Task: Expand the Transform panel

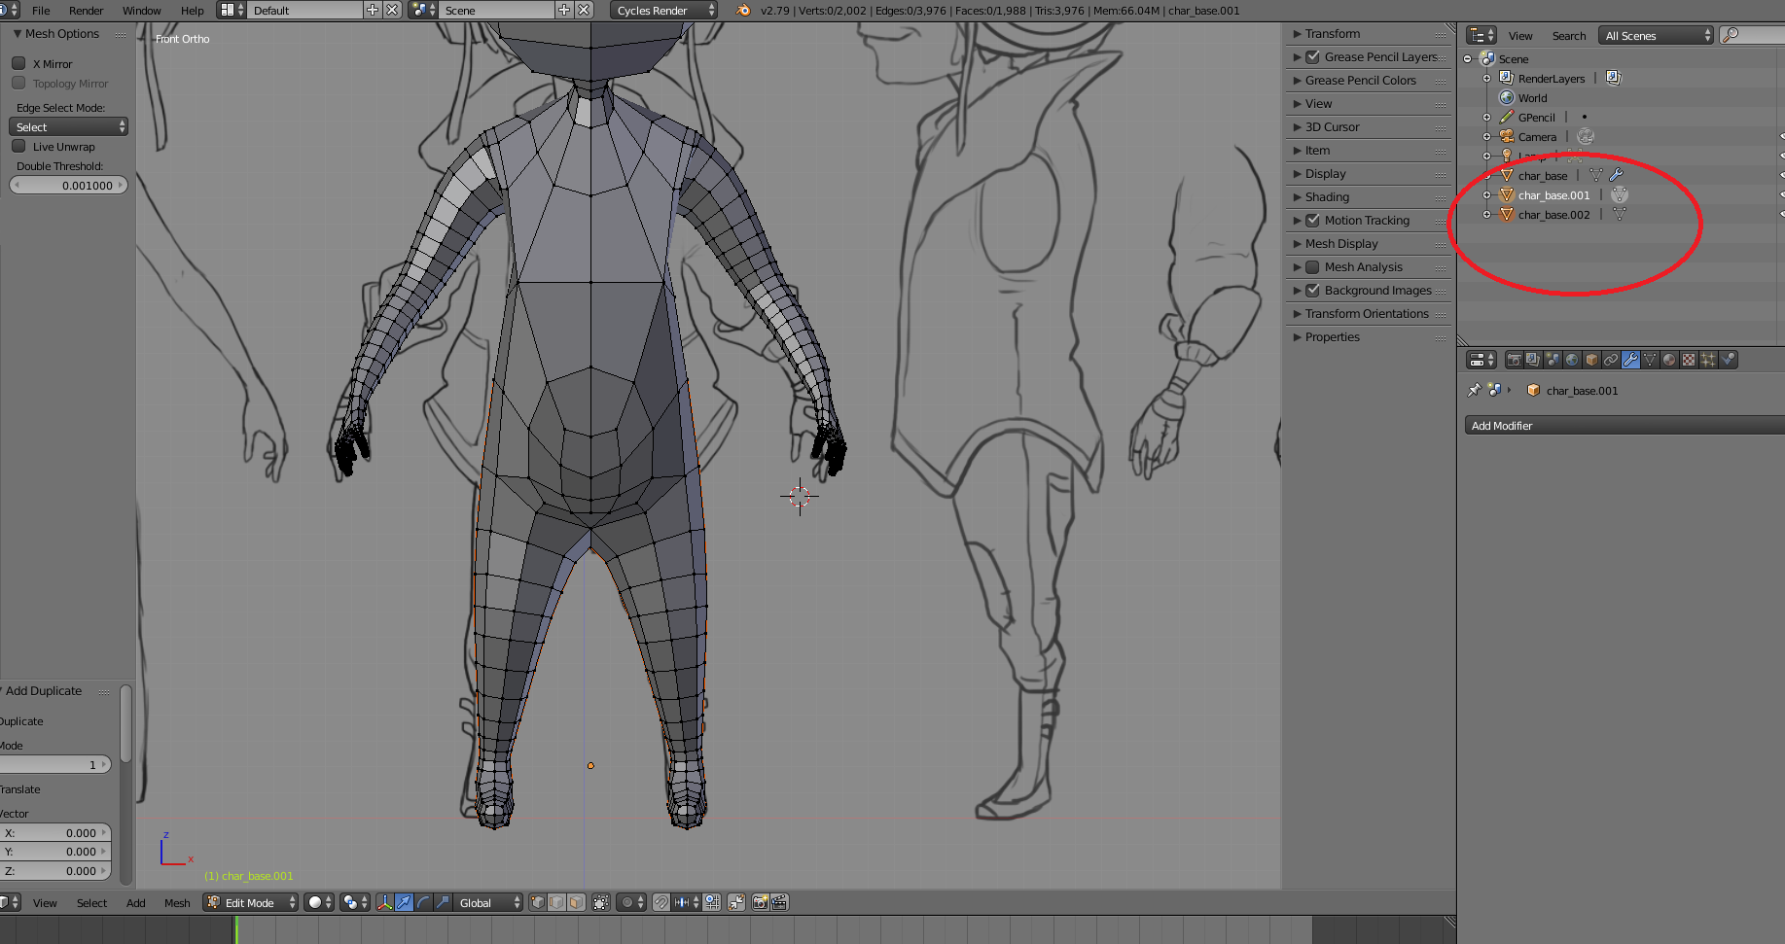Action: pyautogui.click(x=1332, y=34)
